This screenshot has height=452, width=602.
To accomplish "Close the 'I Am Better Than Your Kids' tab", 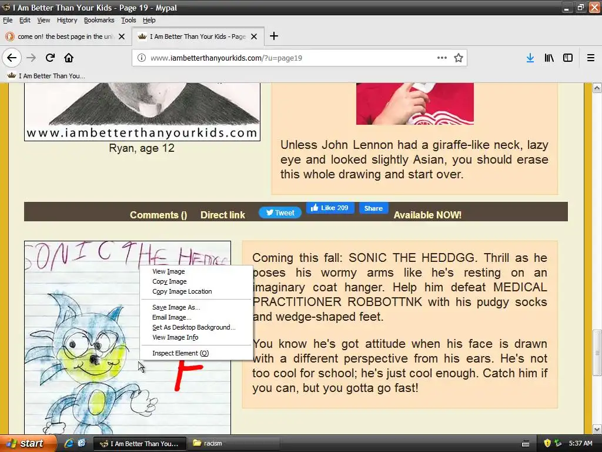I will point(254,36).
